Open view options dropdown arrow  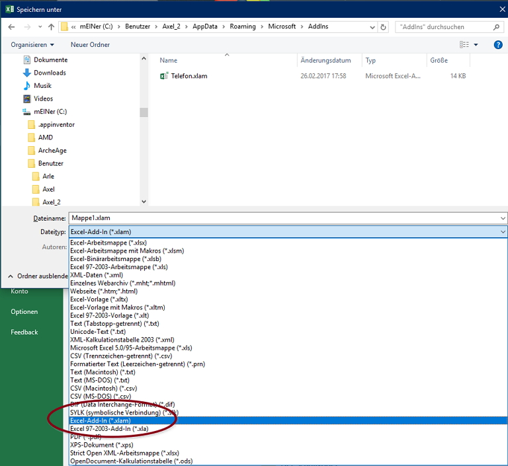click(476, 45)
